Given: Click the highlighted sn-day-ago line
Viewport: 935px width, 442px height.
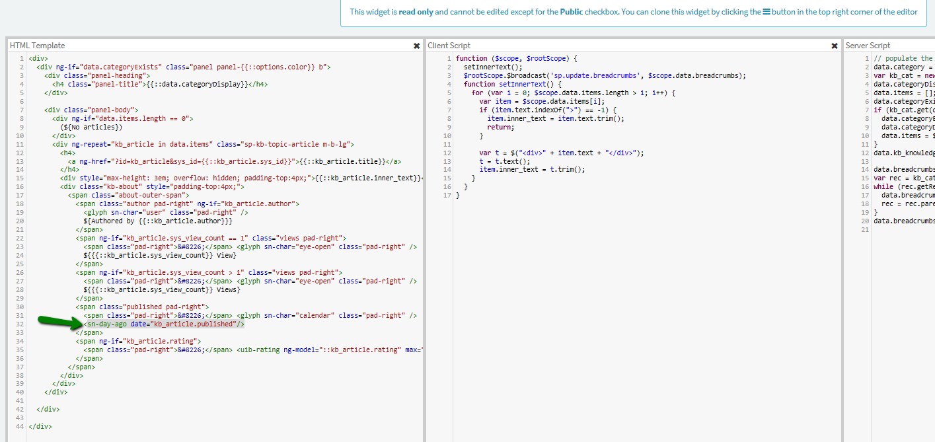Looking at the screenshot, I should (x=164, y=324).
